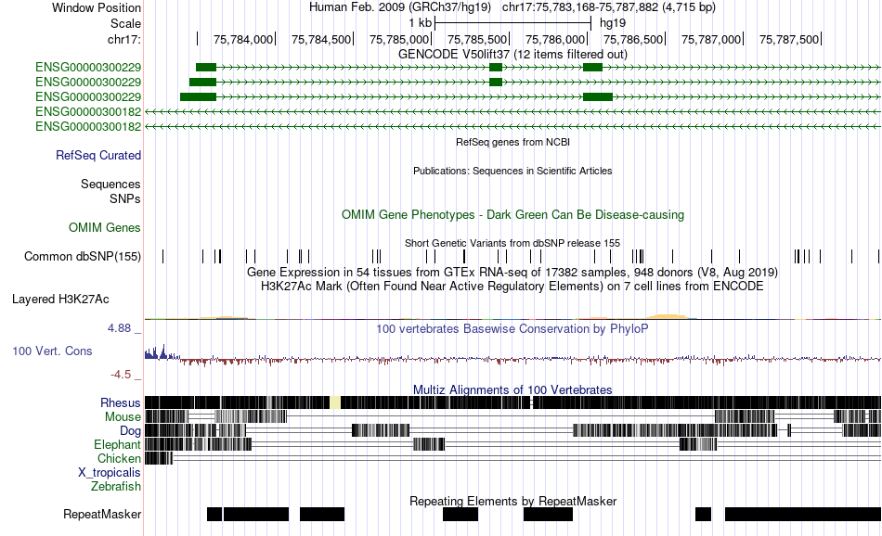The width and height of the screenshot is (882, 536).
Task: Select the Dog alignment row label
Action: [x=130, y=431]
